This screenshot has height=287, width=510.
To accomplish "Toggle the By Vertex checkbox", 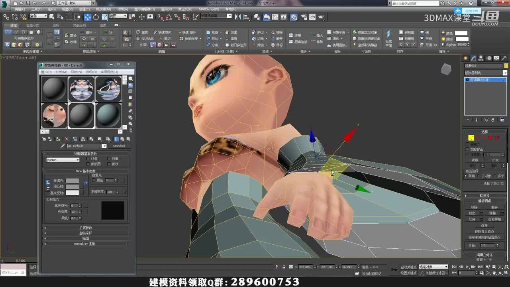I will pos(467,144).
